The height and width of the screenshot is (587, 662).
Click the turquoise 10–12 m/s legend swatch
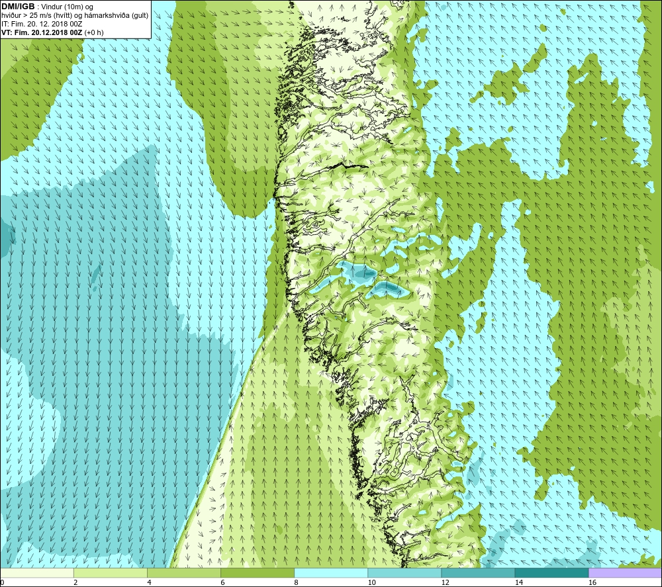[404, 572]
